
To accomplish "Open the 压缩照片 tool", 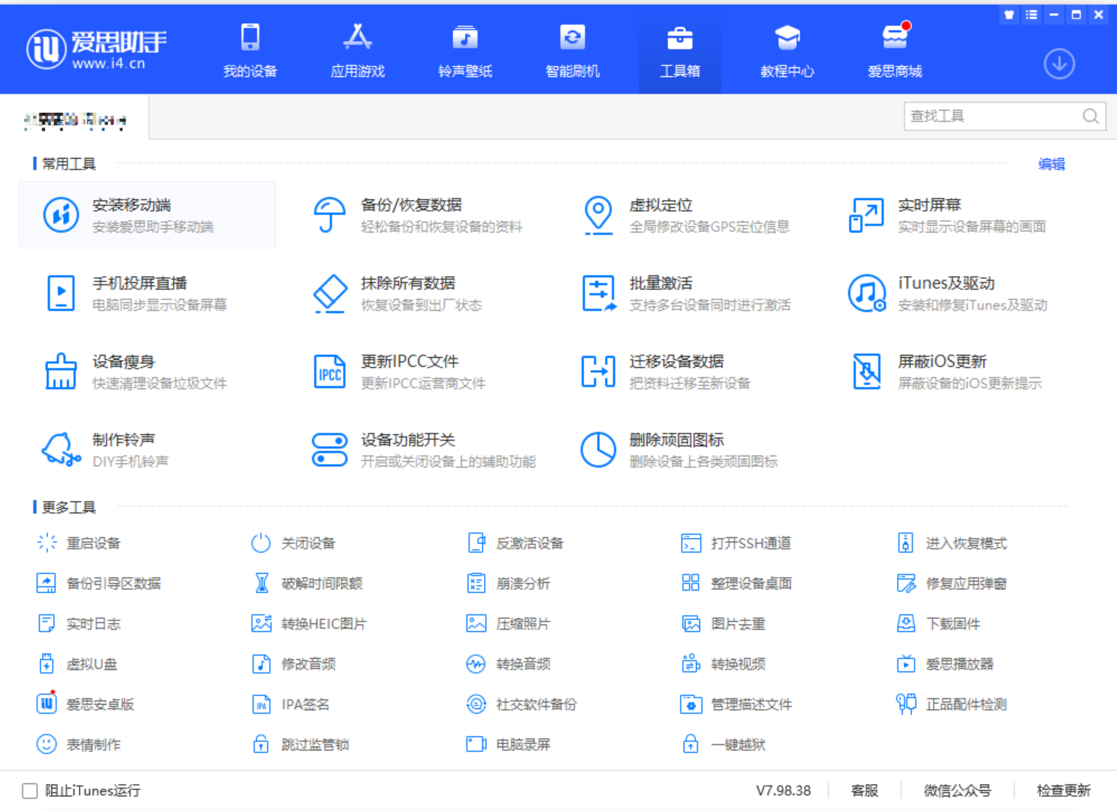I will tap(508, 624).
